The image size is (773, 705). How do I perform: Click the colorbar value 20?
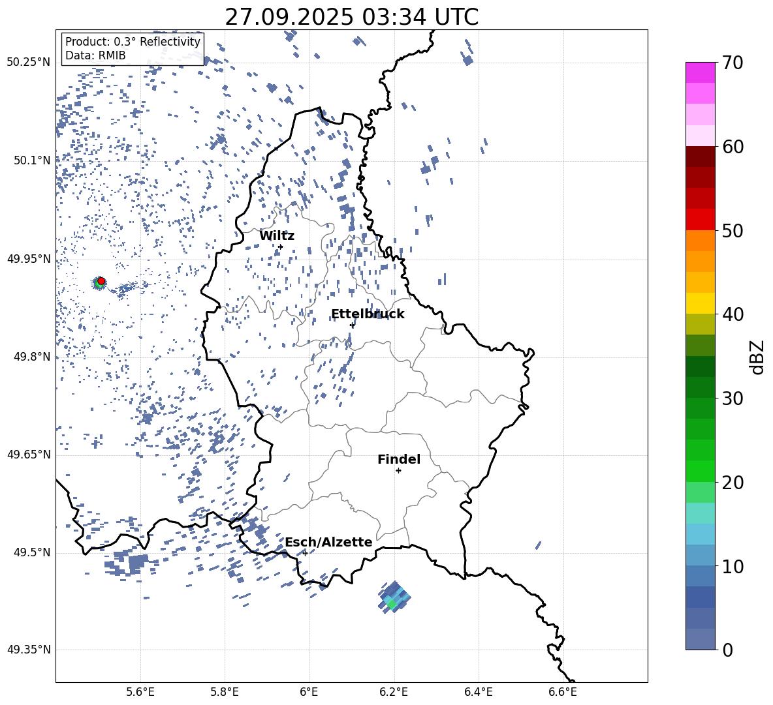733,482
